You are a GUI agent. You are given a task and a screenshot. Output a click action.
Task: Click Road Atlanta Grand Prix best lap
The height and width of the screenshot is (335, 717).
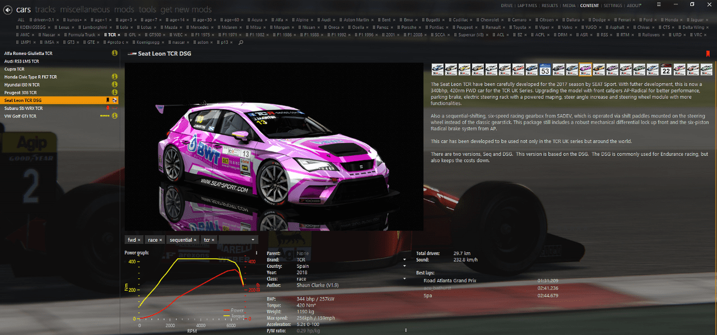(450, 281)
